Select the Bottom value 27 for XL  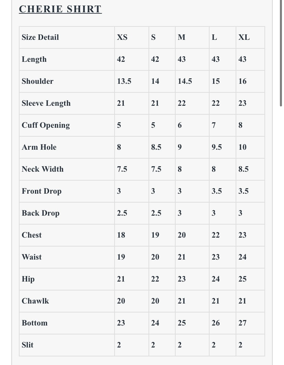pos(242,323)
